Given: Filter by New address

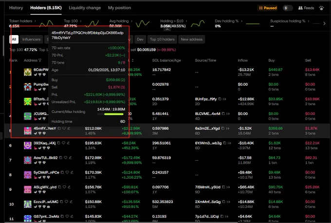Looking at the screenshot, I should [x=191, y=39].
